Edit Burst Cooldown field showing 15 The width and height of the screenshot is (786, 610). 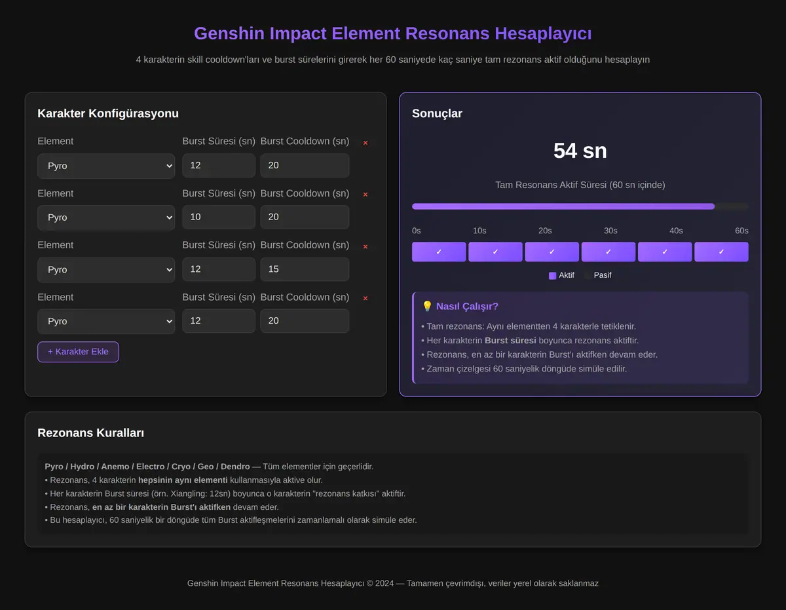pos(305,269)
